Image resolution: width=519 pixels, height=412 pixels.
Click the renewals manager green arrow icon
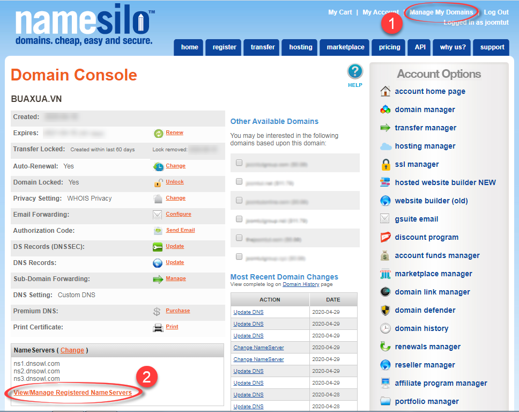point(385,347)
